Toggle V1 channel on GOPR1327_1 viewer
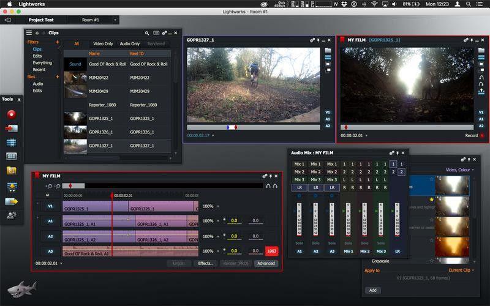This screenshot has width=490, height=306. [x=328, y=113]
